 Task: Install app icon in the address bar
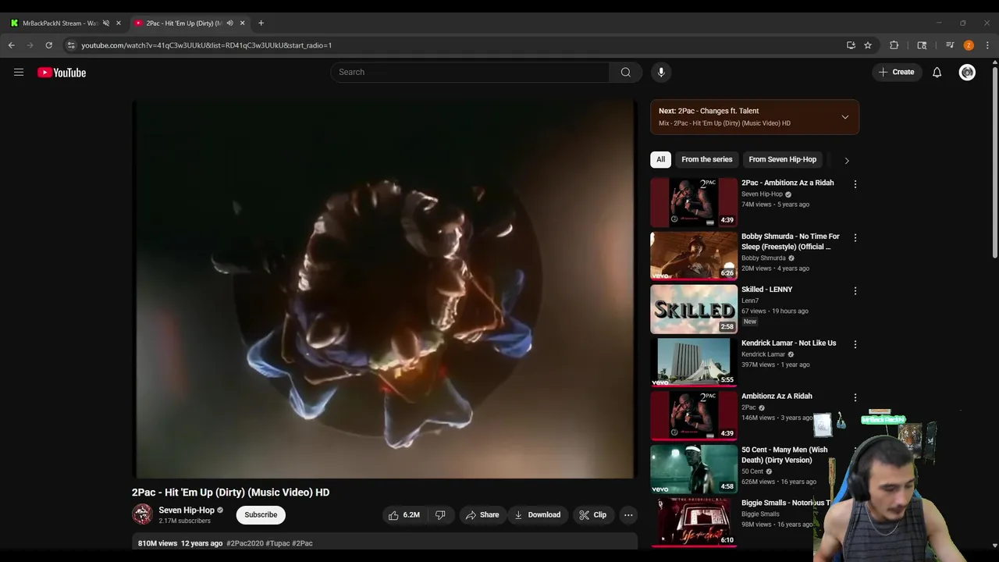[851, 45]
